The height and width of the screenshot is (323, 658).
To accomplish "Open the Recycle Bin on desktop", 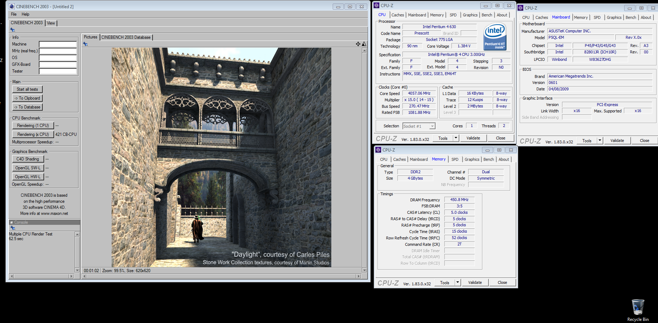I will (x=638, y=310).
